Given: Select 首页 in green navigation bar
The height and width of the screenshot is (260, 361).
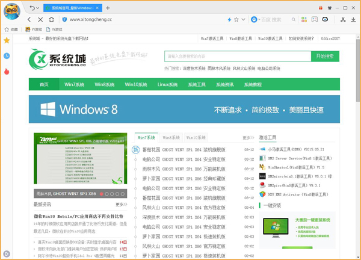Looking at the screenshot, I should [44, 84].
